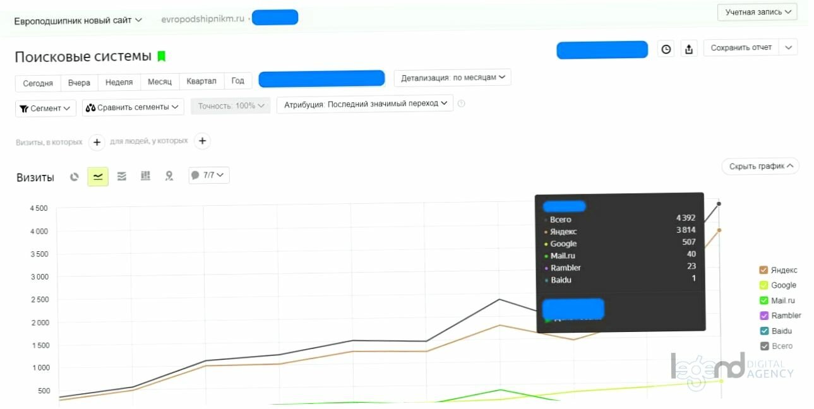Screen dimensions: 814x409
Task: Click the 4 392 total value in tooltip
Action: (686, 218)
